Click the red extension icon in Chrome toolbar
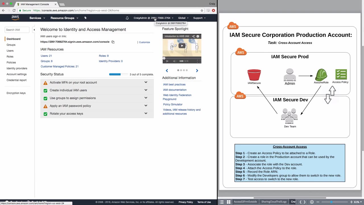The width and height of the screenshot is (364, 205). 213,11
